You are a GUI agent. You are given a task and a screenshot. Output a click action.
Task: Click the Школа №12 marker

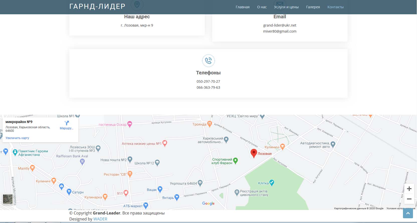point(157,163)
